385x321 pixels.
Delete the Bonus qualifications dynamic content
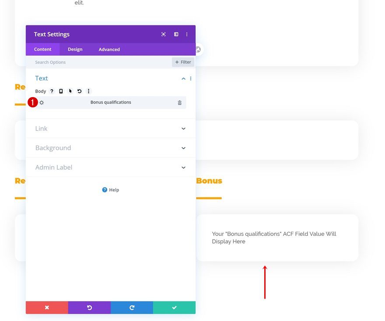179,102
